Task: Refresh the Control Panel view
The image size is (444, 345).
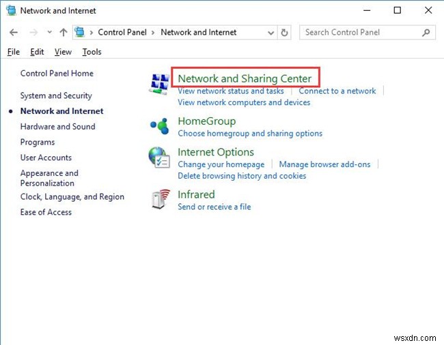Action: coord(284,33)
